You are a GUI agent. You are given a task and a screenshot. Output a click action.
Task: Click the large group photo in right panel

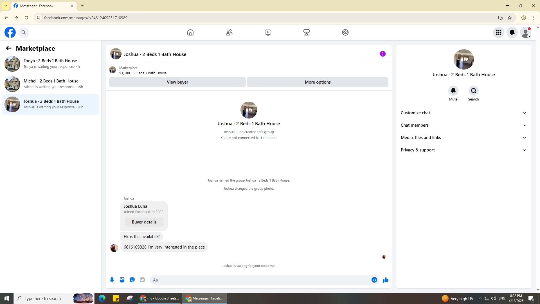click(x=464, y=59)
